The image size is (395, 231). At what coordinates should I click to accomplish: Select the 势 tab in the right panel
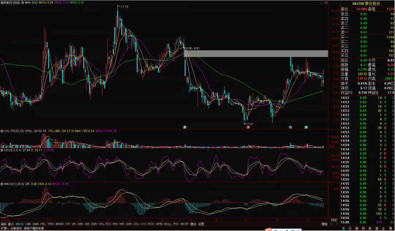click(364, 228)
